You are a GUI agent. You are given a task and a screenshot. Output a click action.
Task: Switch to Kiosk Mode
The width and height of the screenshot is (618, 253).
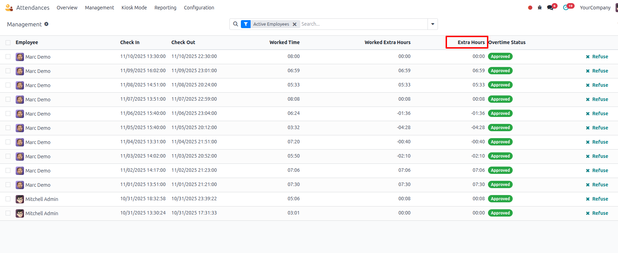134,8
